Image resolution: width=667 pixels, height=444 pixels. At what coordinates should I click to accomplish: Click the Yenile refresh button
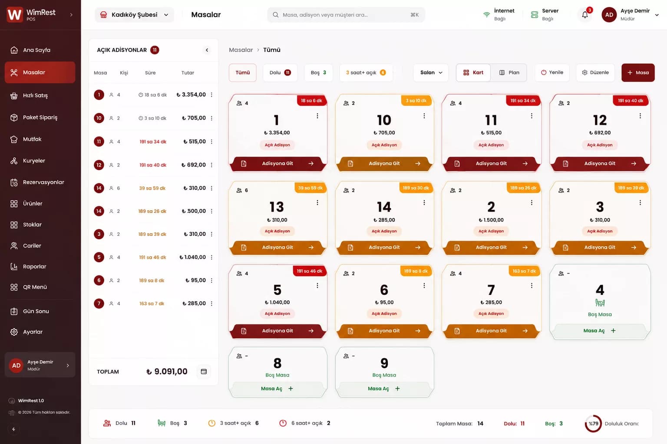pos(552,73)
